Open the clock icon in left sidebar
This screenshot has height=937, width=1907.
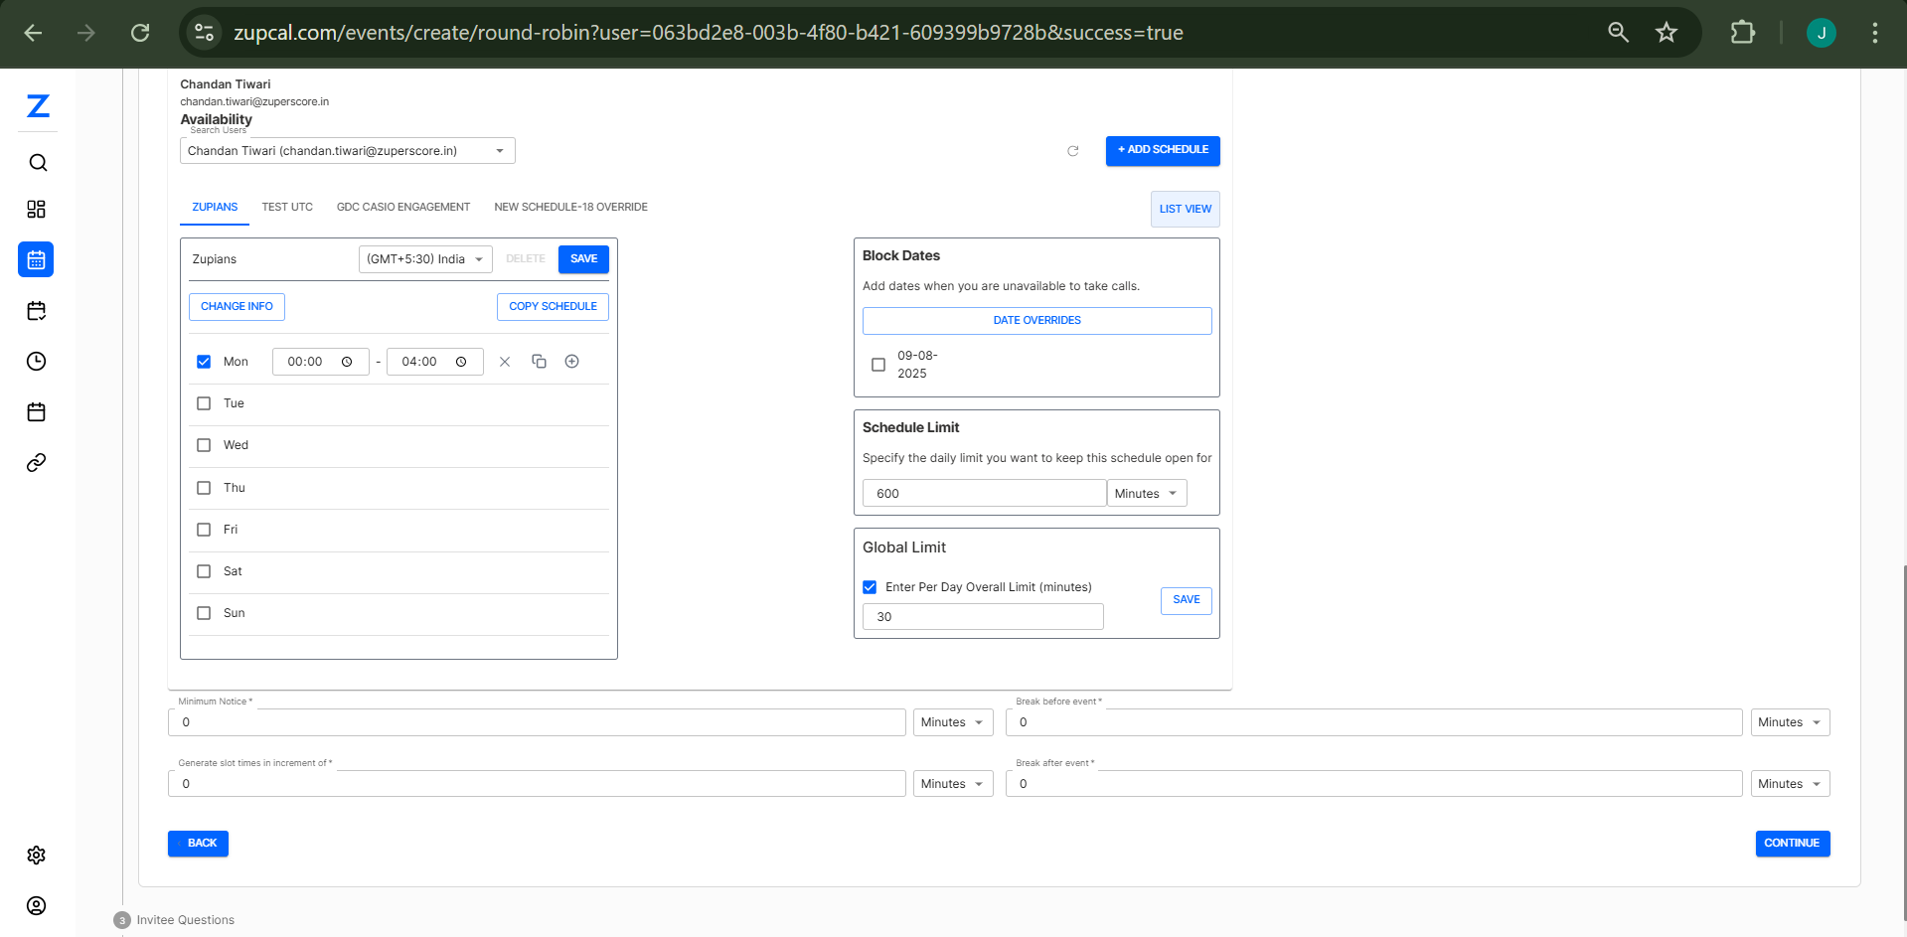click(37, 362)
